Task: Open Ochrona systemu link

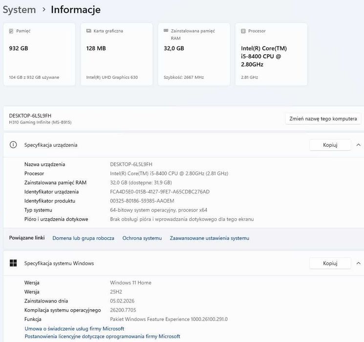Action: tap(142, 238)
